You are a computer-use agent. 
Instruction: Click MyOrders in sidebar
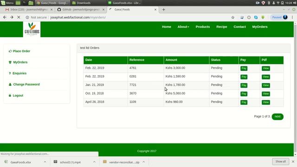click(18, 62)
